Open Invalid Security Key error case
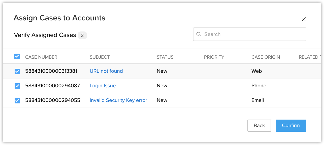 [118, 100]
